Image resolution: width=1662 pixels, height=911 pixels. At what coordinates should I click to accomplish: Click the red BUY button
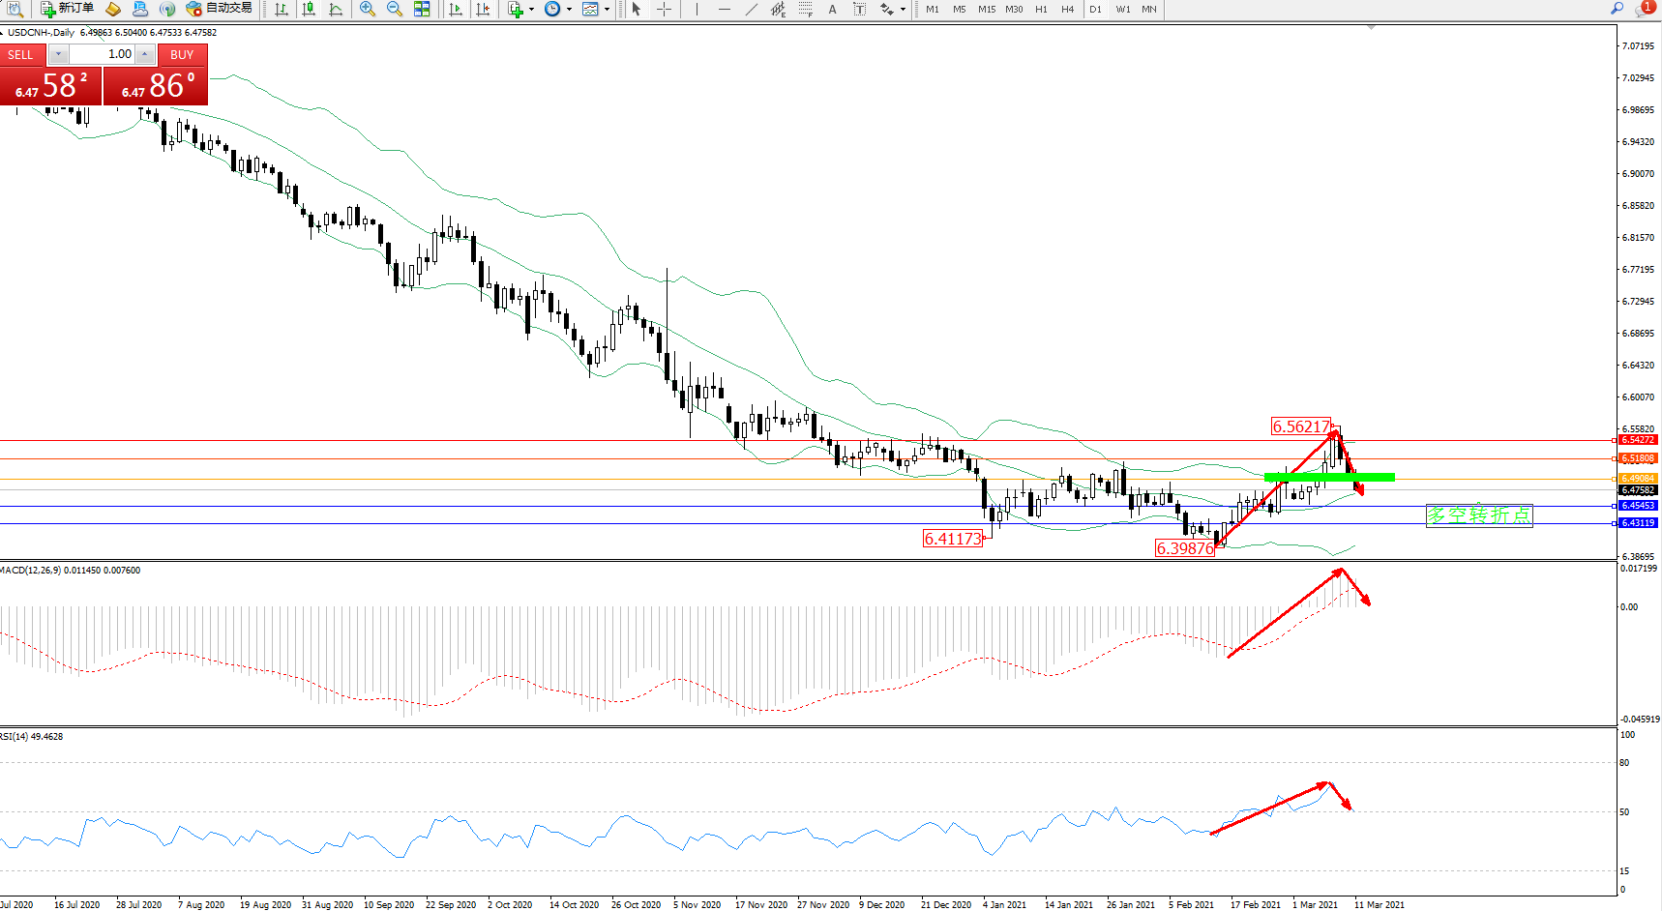(x=182, y=55)
